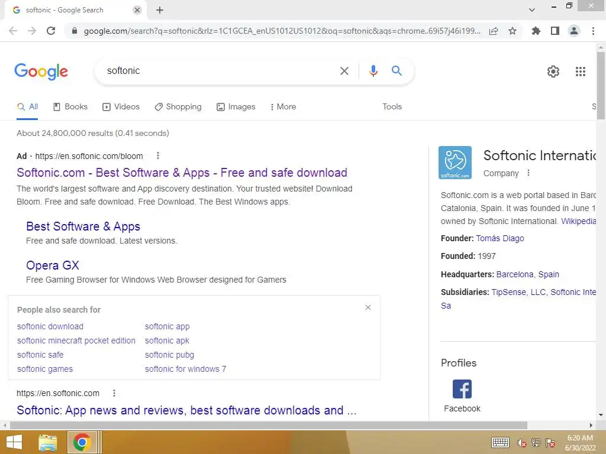Share this page using the share icon
This screenshot has height=454, width=606.
tap(494, 31)
